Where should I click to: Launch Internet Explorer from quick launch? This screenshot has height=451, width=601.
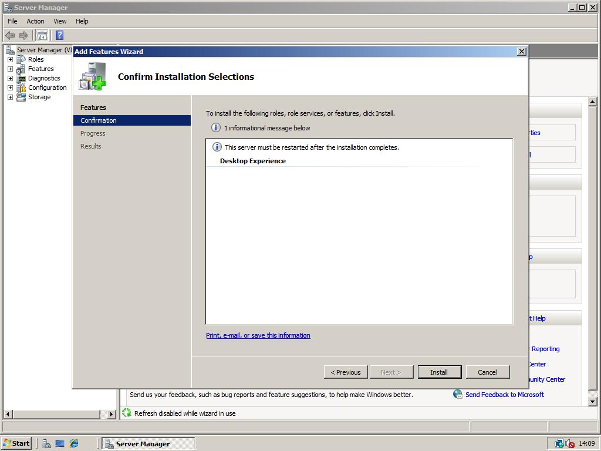73,444
